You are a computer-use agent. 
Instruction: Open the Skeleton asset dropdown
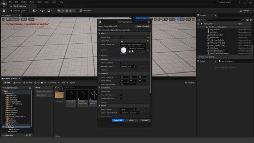coord(137,48)
